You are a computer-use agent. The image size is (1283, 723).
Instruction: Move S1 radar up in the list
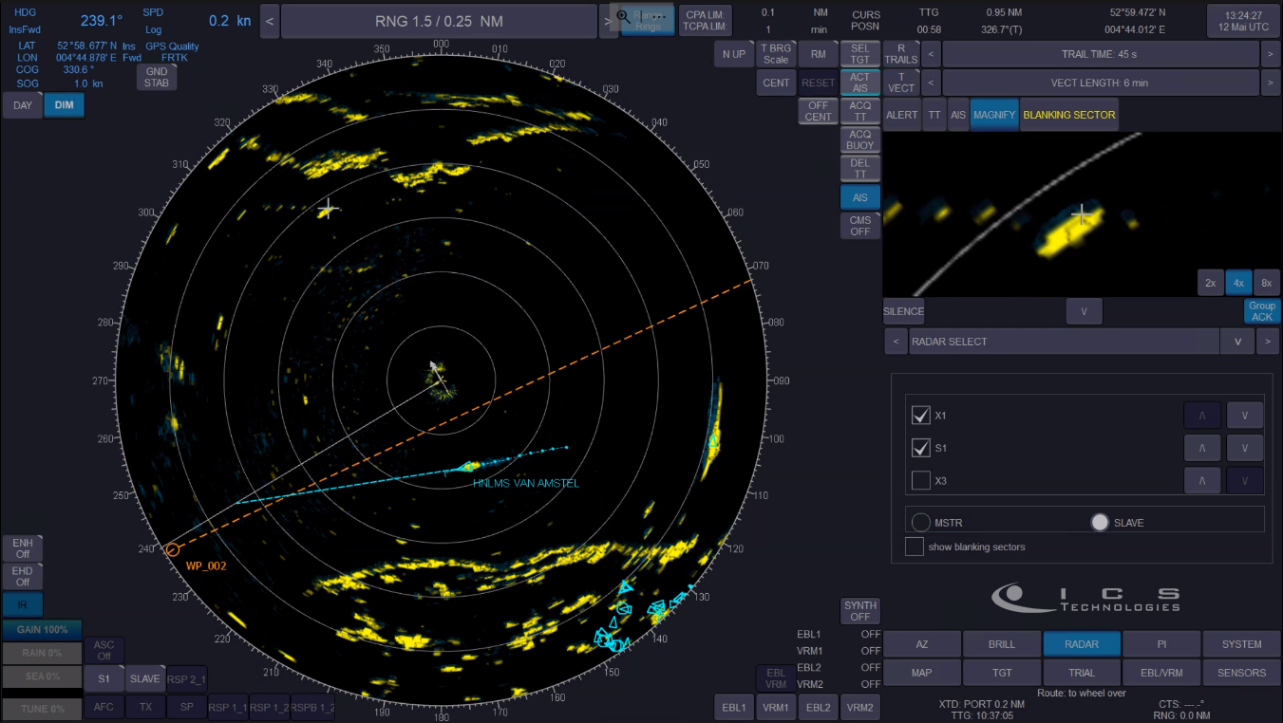click(1201, 448)
